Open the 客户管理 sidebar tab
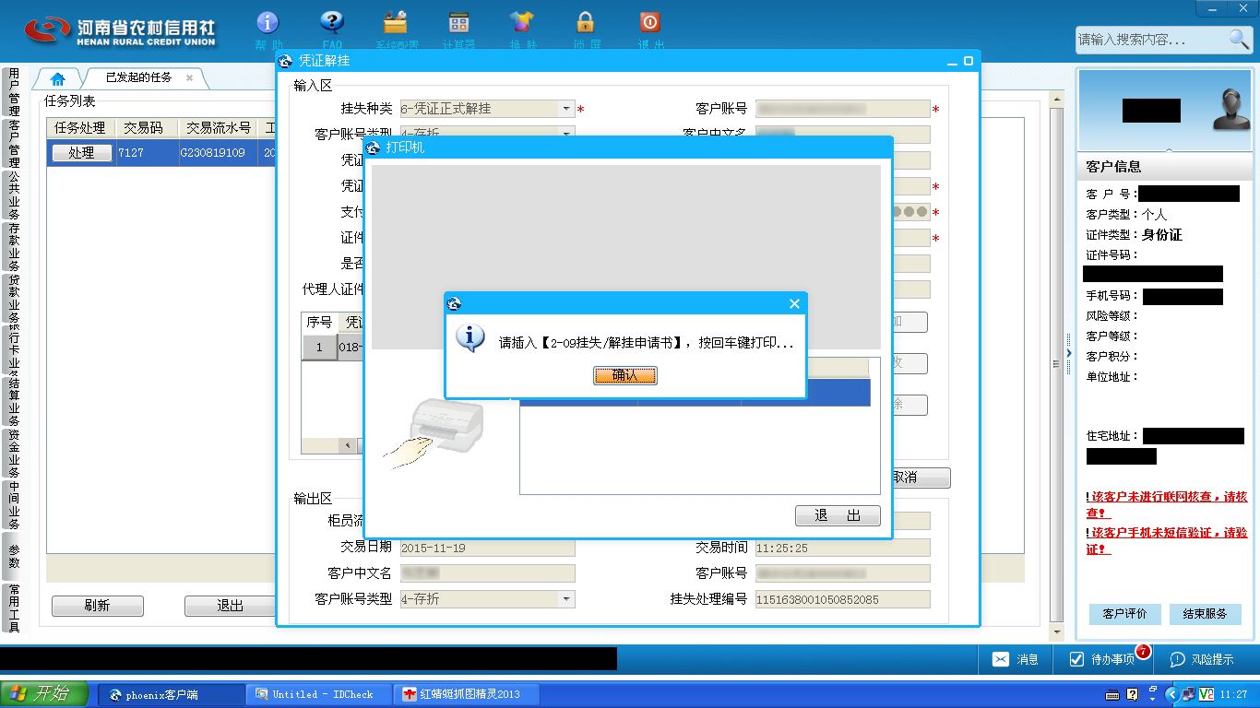 click(x=14, y=143)
